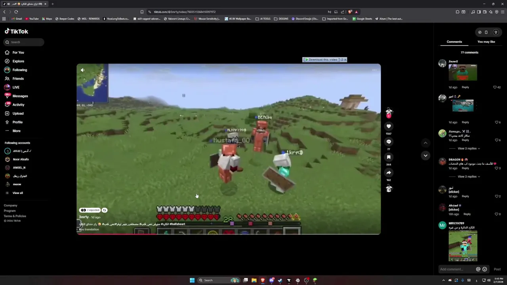The width and height of the screenshot is (507, 285).
Task: Save the video with the bookmark icon
Action: [x=389, y=157]
